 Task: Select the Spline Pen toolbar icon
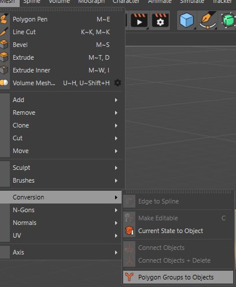[208, 20]
